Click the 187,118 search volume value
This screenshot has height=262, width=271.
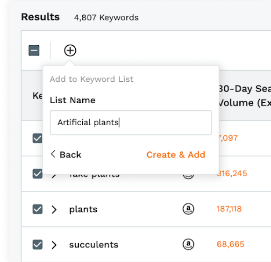[229, 209]
